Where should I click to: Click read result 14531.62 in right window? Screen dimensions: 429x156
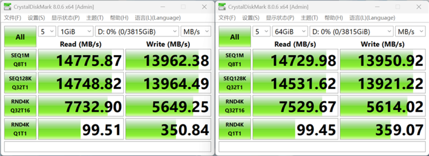pyautogui.click(x=296, y=83)
